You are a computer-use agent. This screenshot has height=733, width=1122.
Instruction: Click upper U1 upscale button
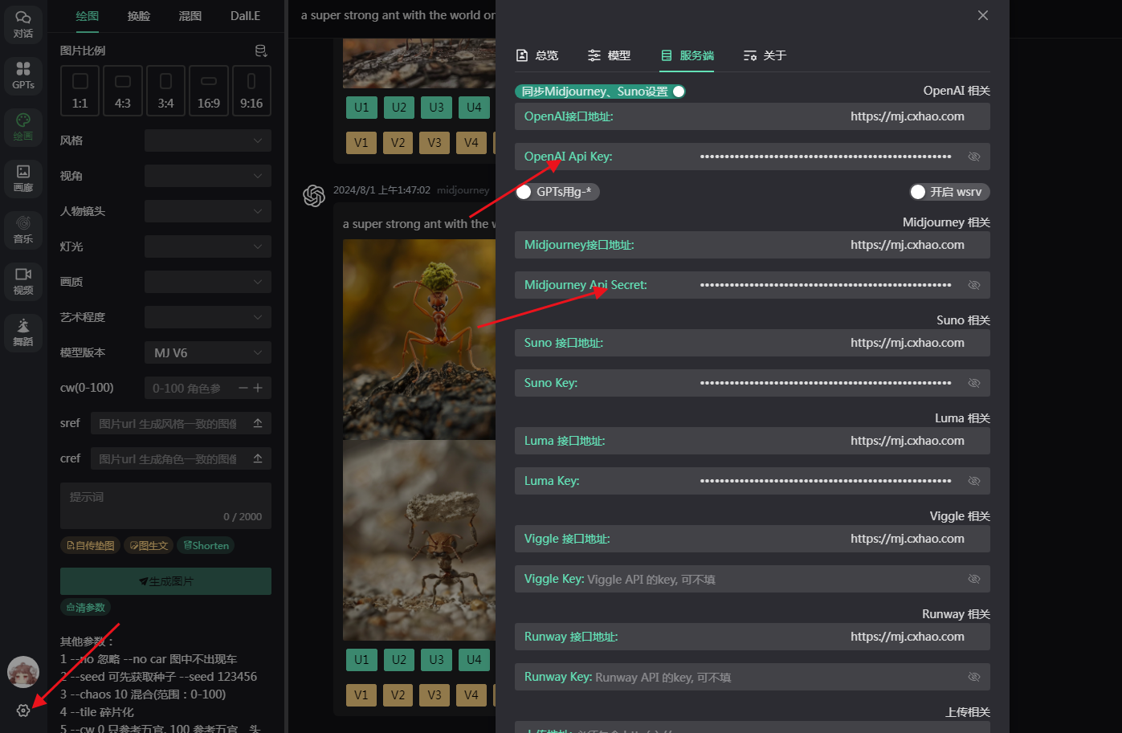point(361,108)
